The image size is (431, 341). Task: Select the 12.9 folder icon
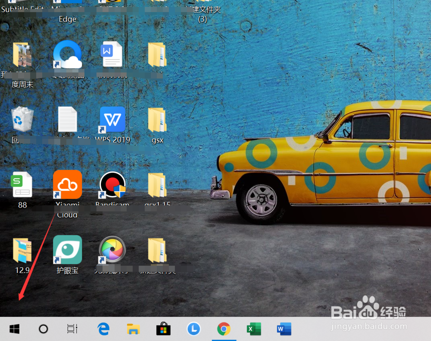tap(22, 250)
